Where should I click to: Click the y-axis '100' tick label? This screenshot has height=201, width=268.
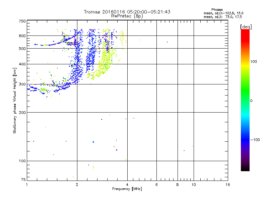(22, 161)
